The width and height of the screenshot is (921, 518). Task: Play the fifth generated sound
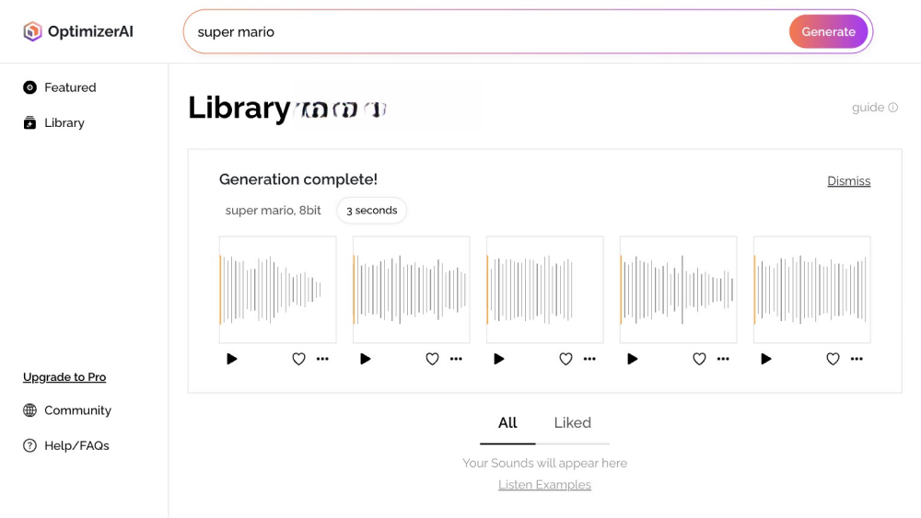[x=766, y=359]
